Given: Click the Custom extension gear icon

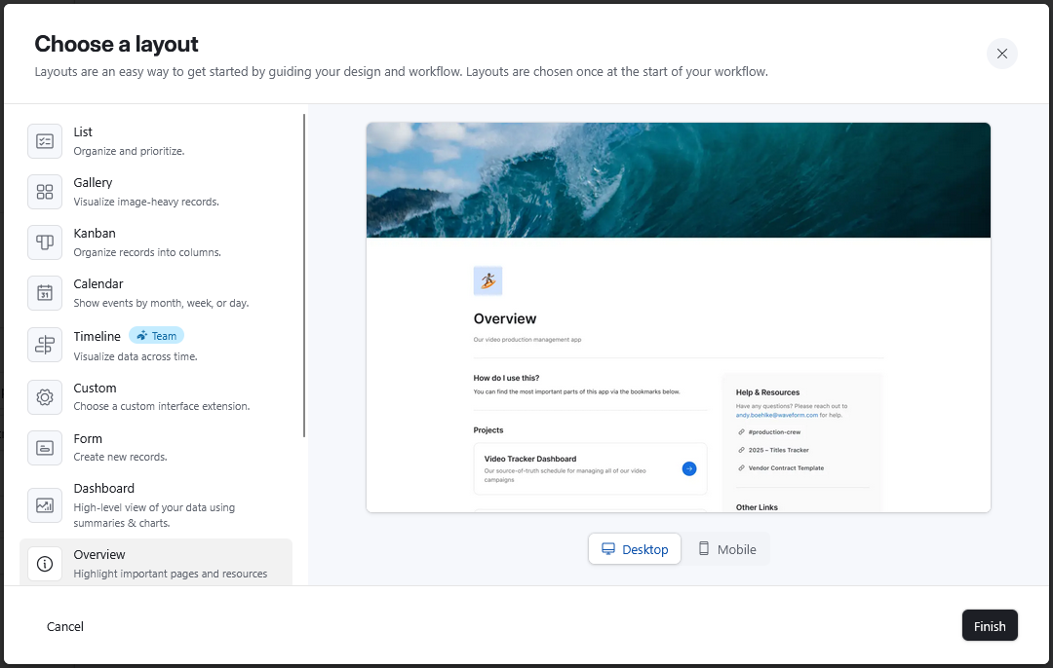Looking at the screenshot, I should [45, 397].
